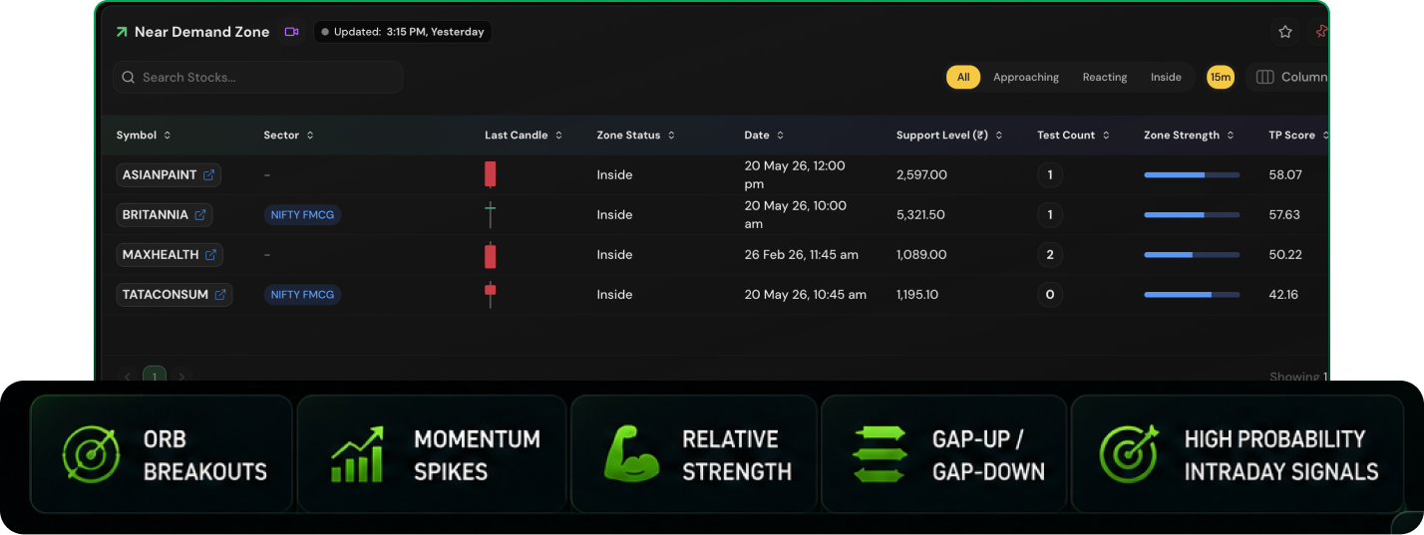Toggle the 15m timeframe pill

click(1221, 77)
